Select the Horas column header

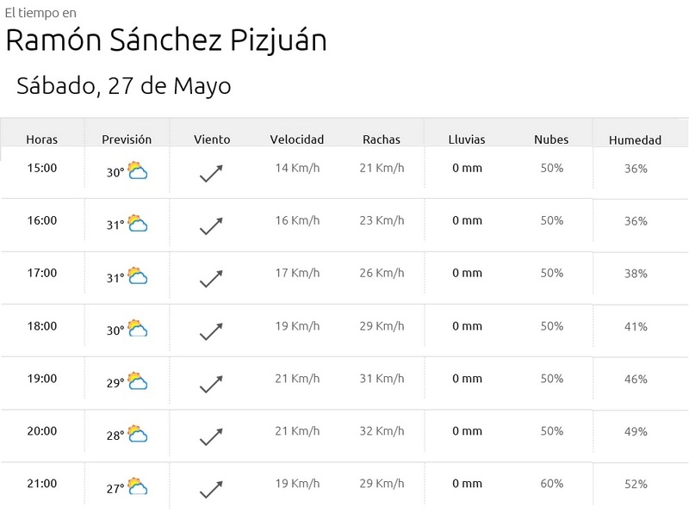tap(41, 139)
